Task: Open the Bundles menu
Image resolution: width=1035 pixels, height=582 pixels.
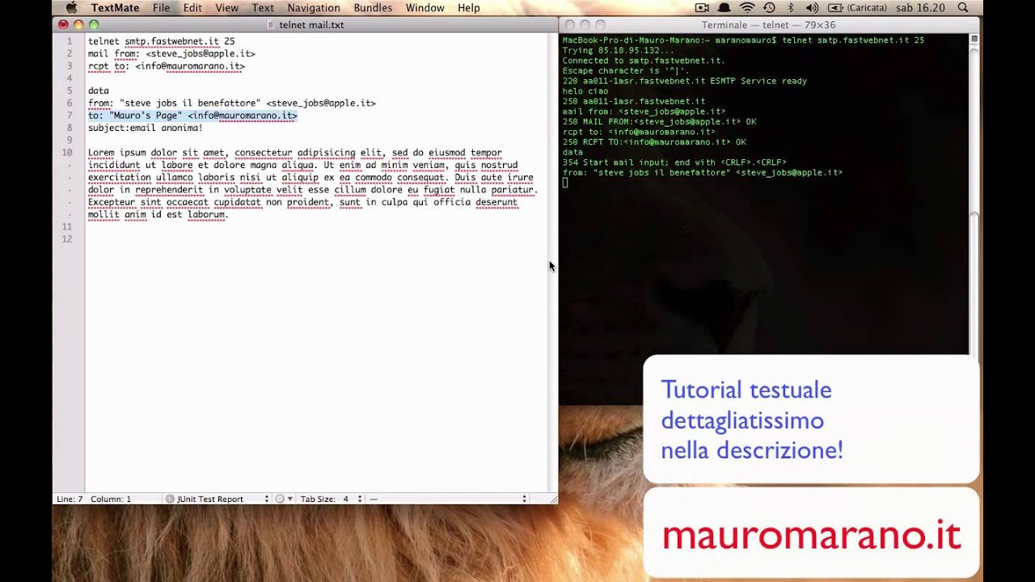Action: (x=373, y=7)
